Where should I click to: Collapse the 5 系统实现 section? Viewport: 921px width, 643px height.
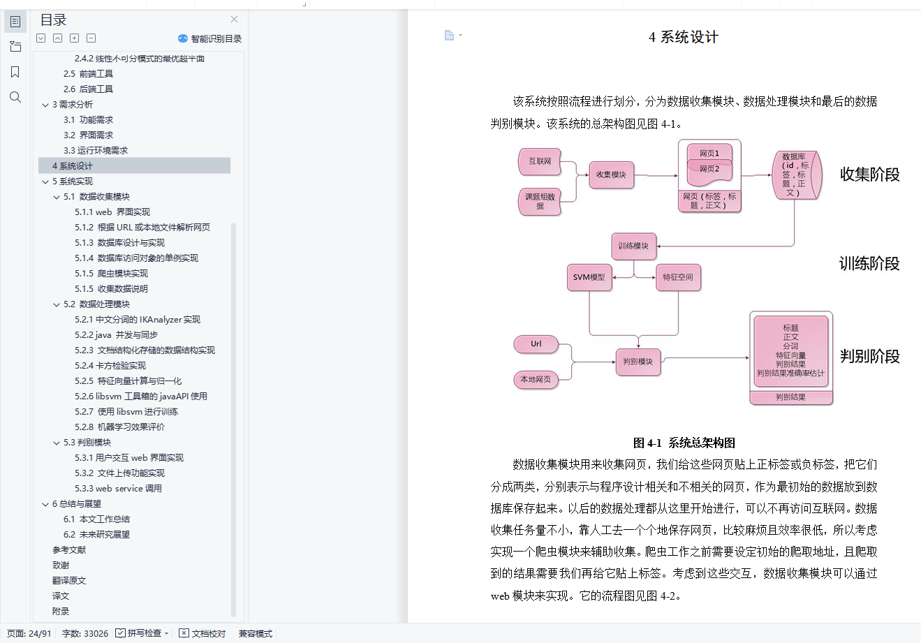[x=45, y=182]
